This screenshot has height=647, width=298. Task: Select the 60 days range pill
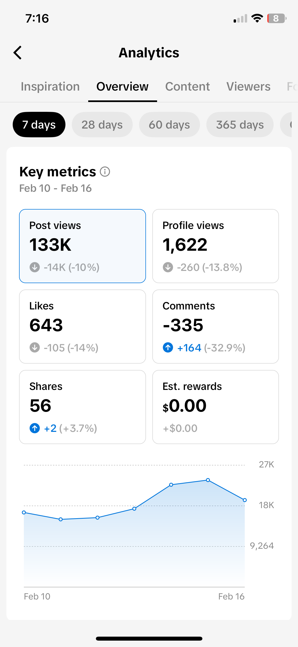169,125
